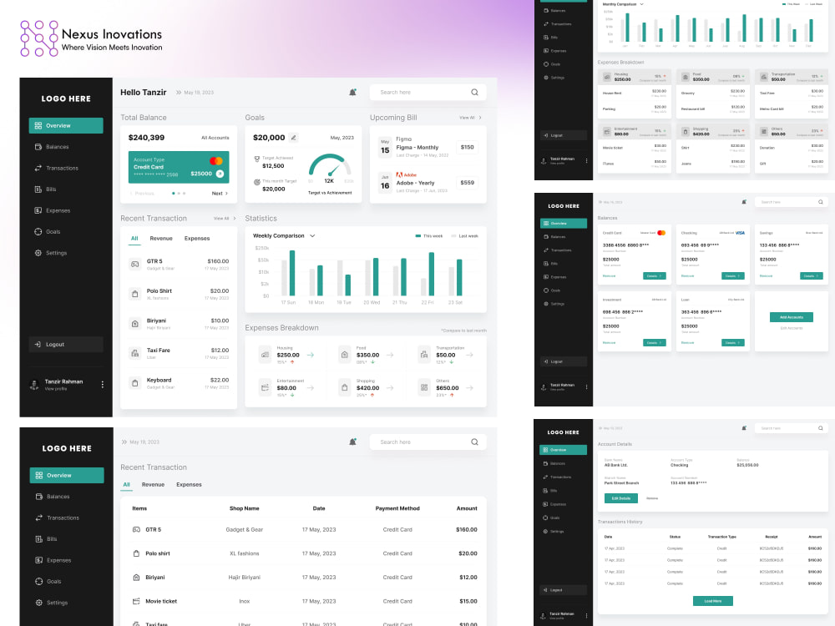This screenshot has width=835, height=626.
Task: Expand the Monthly Comparison dropdown in the top-right screen
Action: 641,4
